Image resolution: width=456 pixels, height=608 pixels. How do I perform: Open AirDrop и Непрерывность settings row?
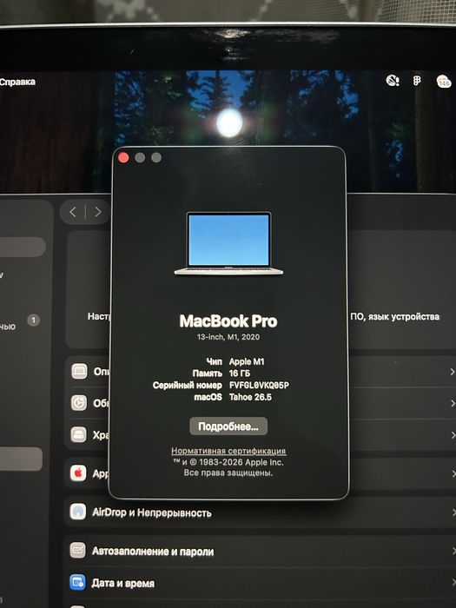(x=260, y=512)
